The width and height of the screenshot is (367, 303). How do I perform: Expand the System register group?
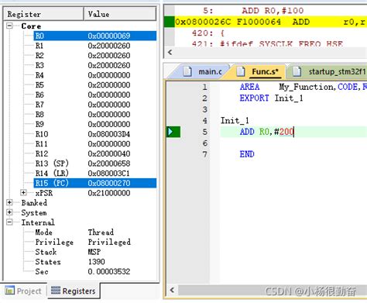pyautogui.click(x=9, y=212)
